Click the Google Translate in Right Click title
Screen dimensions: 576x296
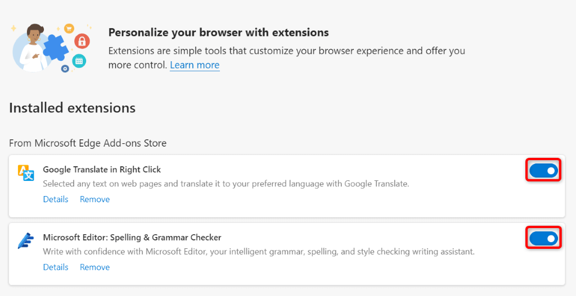[102, 170]
